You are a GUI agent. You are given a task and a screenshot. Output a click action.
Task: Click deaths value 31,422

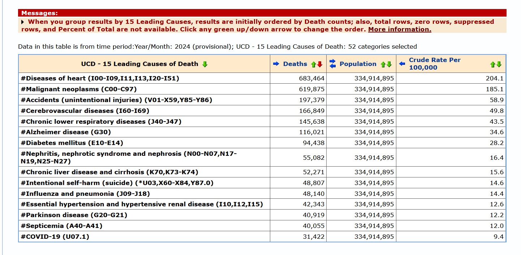[x=314, y=237]
